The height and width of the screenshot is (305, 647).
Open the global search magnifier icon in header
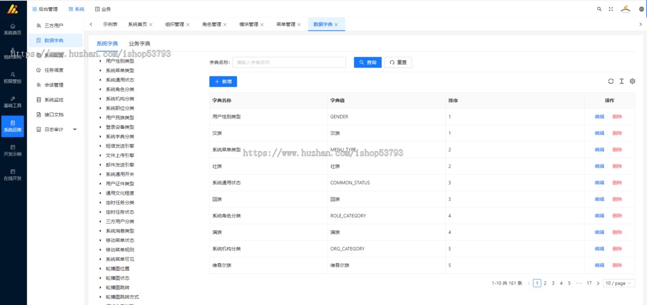600,9
